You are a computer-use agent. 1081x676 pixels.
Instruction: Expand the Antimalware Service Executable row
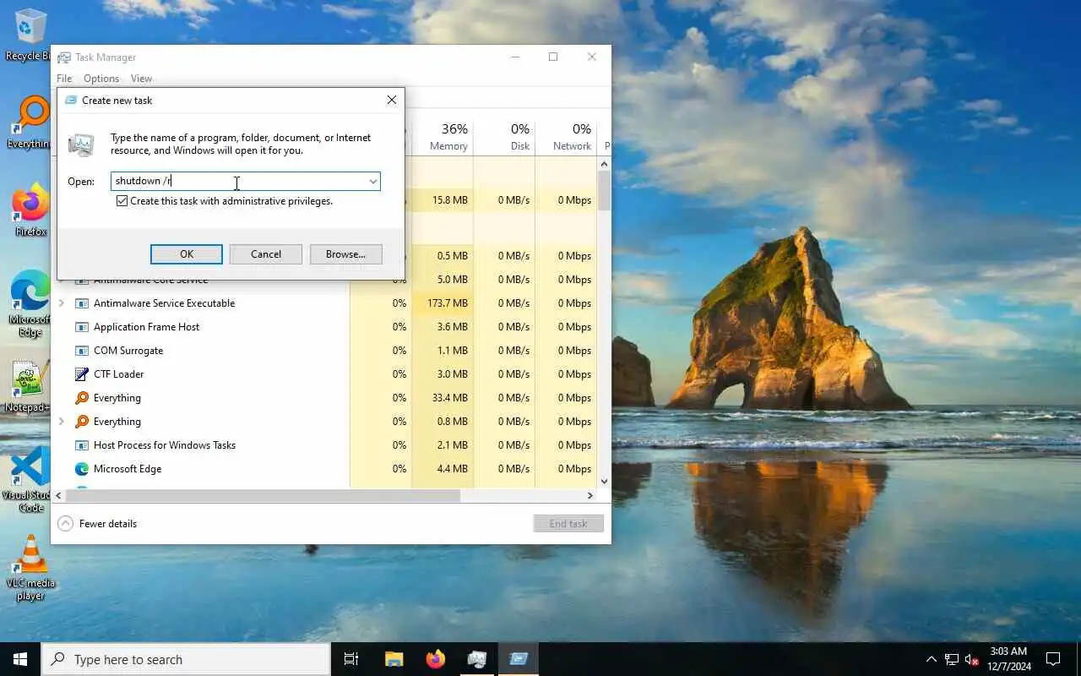[x=62, y=303]
